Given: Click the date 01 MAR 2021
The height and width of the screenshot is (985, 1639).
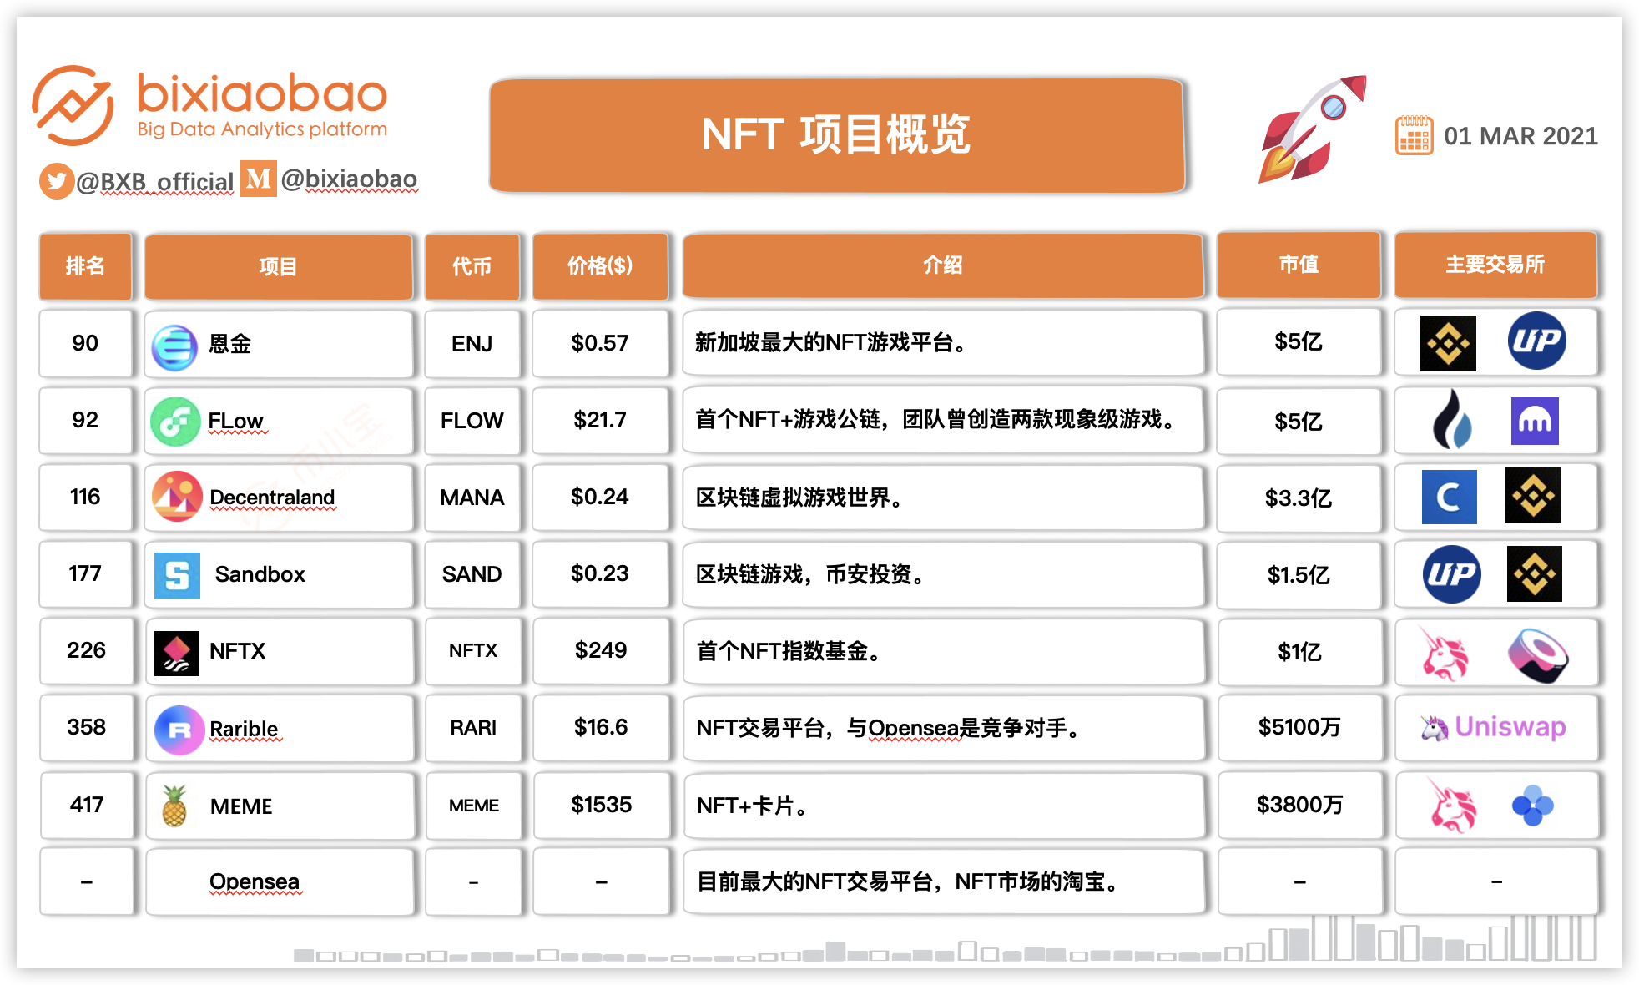Looking at the screenshot, I should [1520, 135].
